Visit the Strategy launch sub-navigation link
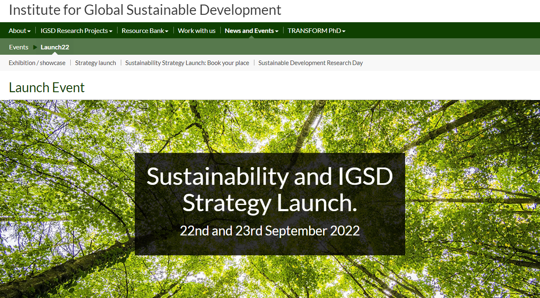 coord(95,63)
